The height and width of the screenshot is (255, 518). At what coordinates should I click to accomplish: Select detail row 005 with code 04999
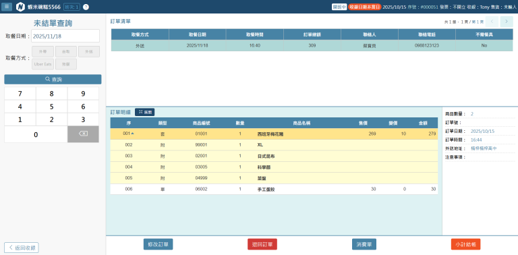coord(274,178)
